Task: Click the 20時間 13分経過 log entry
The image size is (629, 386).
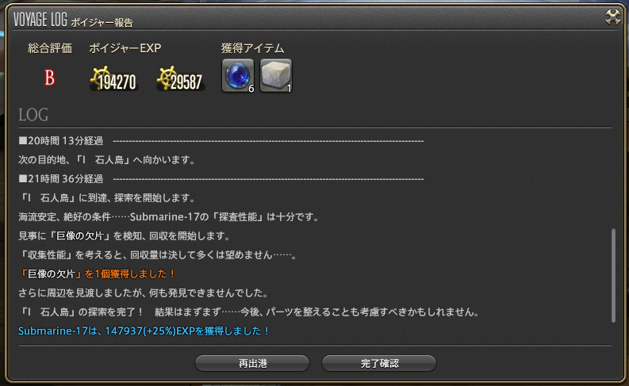Action: (x=61, y=141)
